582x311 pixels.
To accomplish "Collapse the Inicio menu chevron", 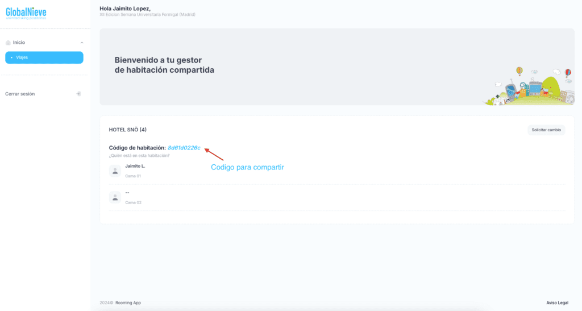I will click(82, 43).
